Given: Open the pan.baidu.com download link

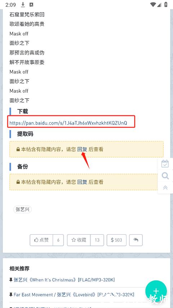Looking at the screenshot, I should pyautogui.click(x=68, y=123).
